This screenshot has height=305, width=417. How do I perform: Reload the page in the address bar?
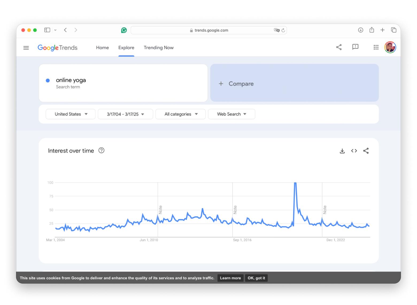[x=283, y=30]
